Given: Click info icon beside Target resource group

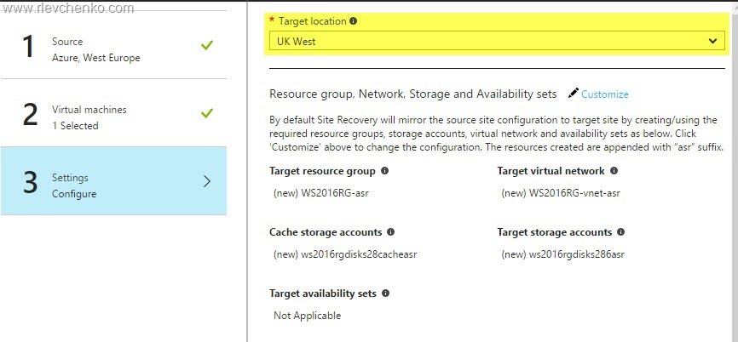Looking at the screenshot, I should click(384, 171).
